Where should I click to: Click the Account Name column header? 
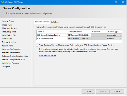coord(80,32)
